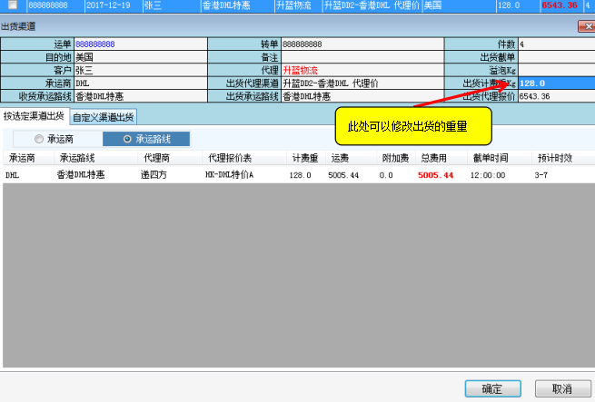Open the 自定义渠道出货 tab

pos(104,116)
